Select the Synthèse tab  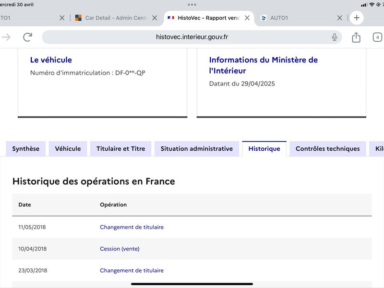(25, 149)
